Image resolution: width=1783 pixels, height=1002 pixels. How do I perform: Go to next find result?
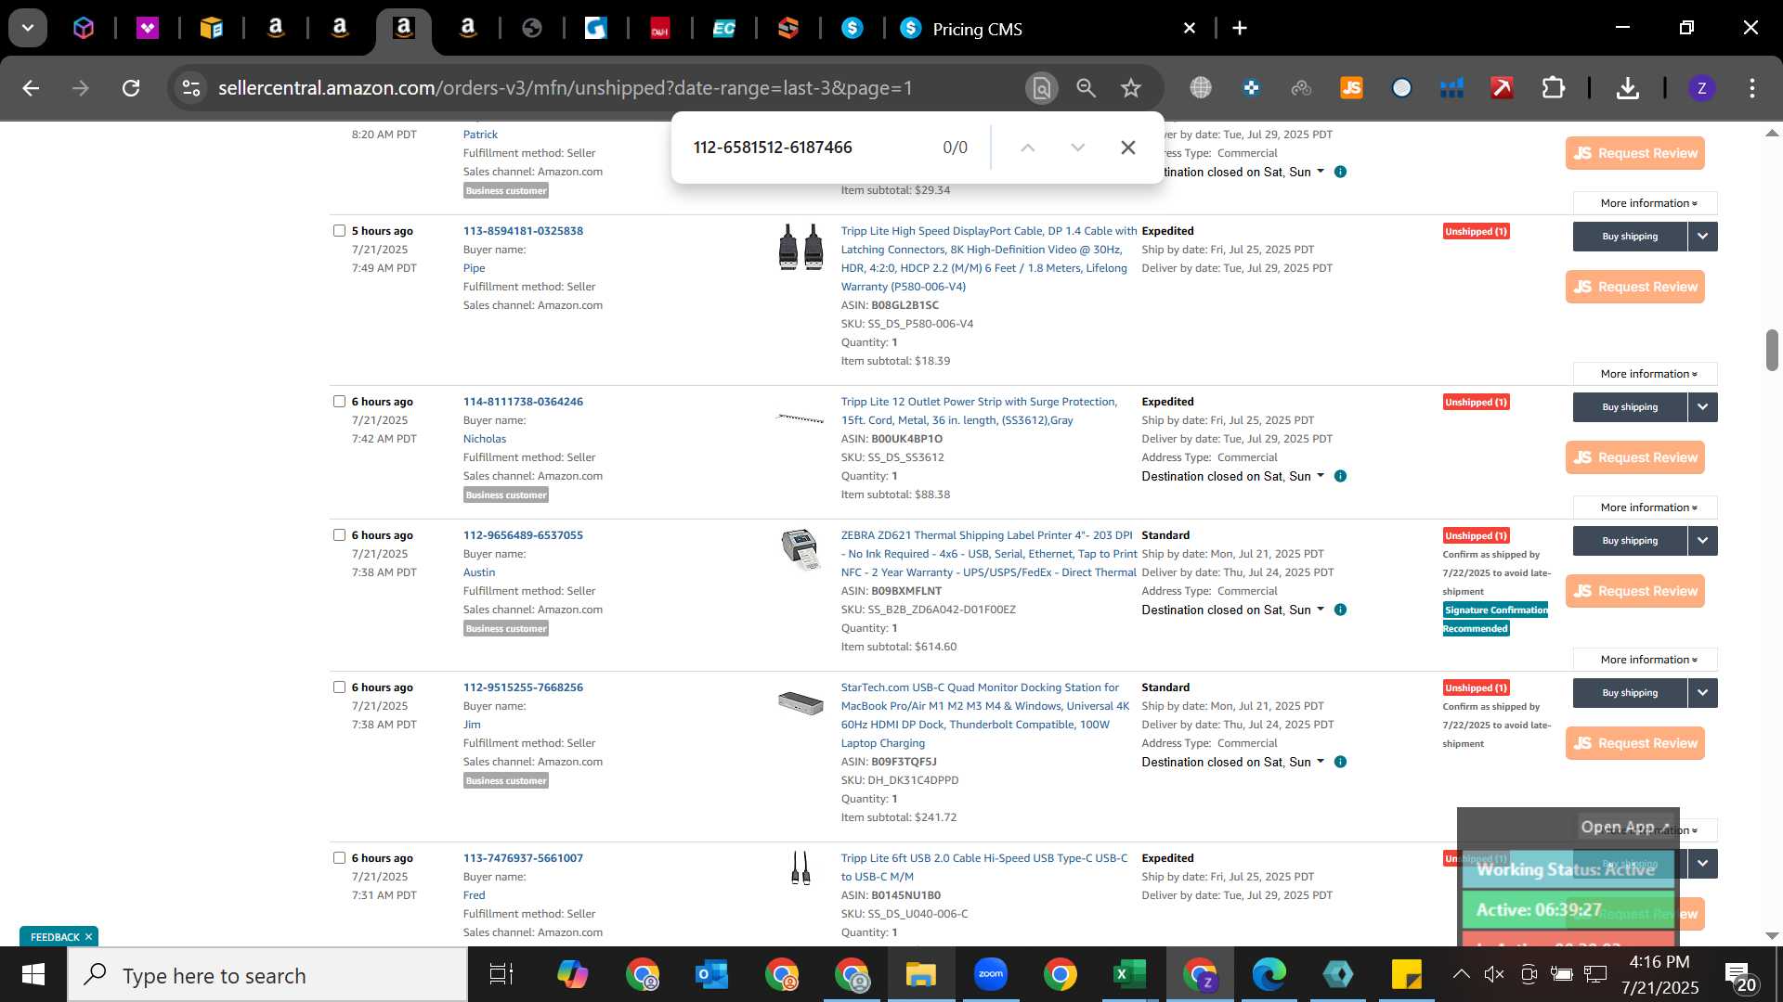coord(1077,148)
